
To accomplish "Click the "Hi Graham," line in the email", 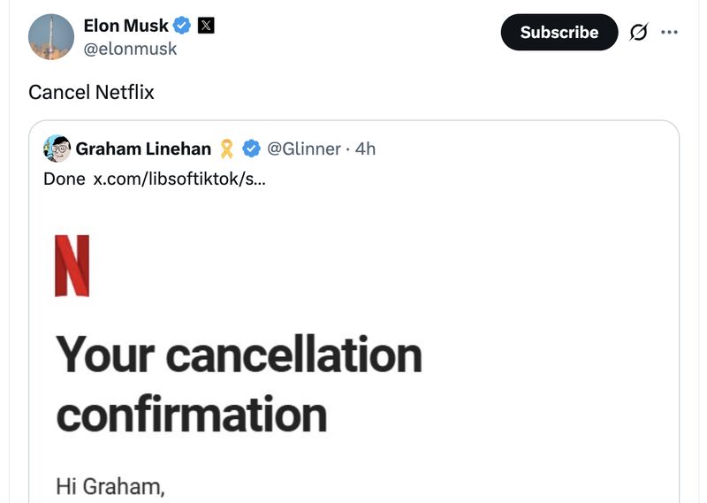I will (110, 485).
